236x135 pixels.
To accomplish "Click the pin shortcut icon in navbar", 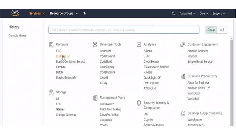I will point(84,13).
